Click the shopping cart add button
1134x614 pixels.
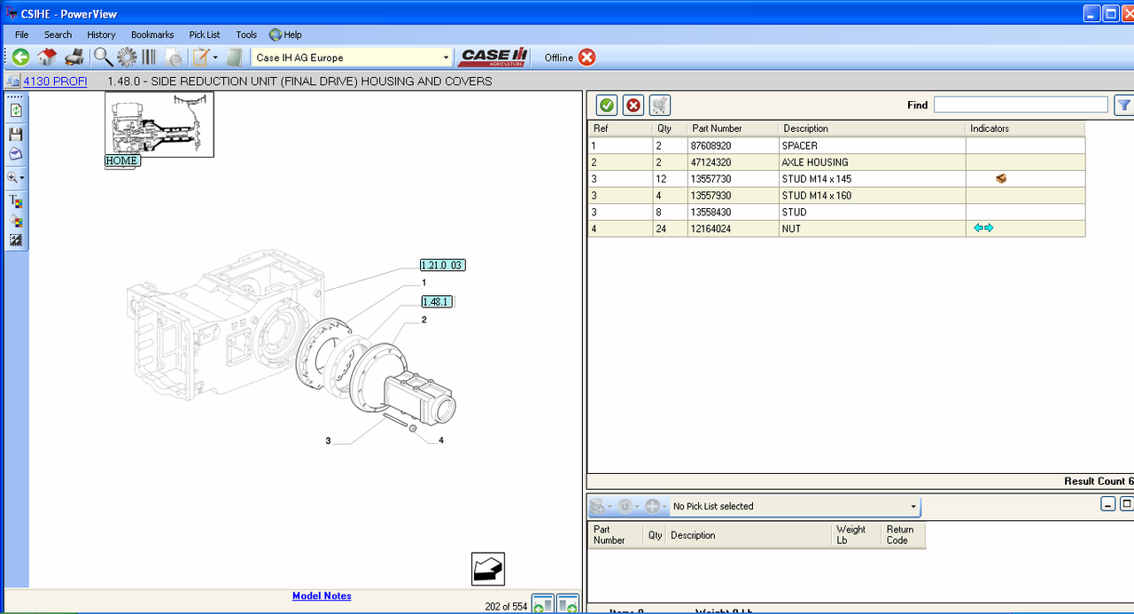(x=660, y=105)
